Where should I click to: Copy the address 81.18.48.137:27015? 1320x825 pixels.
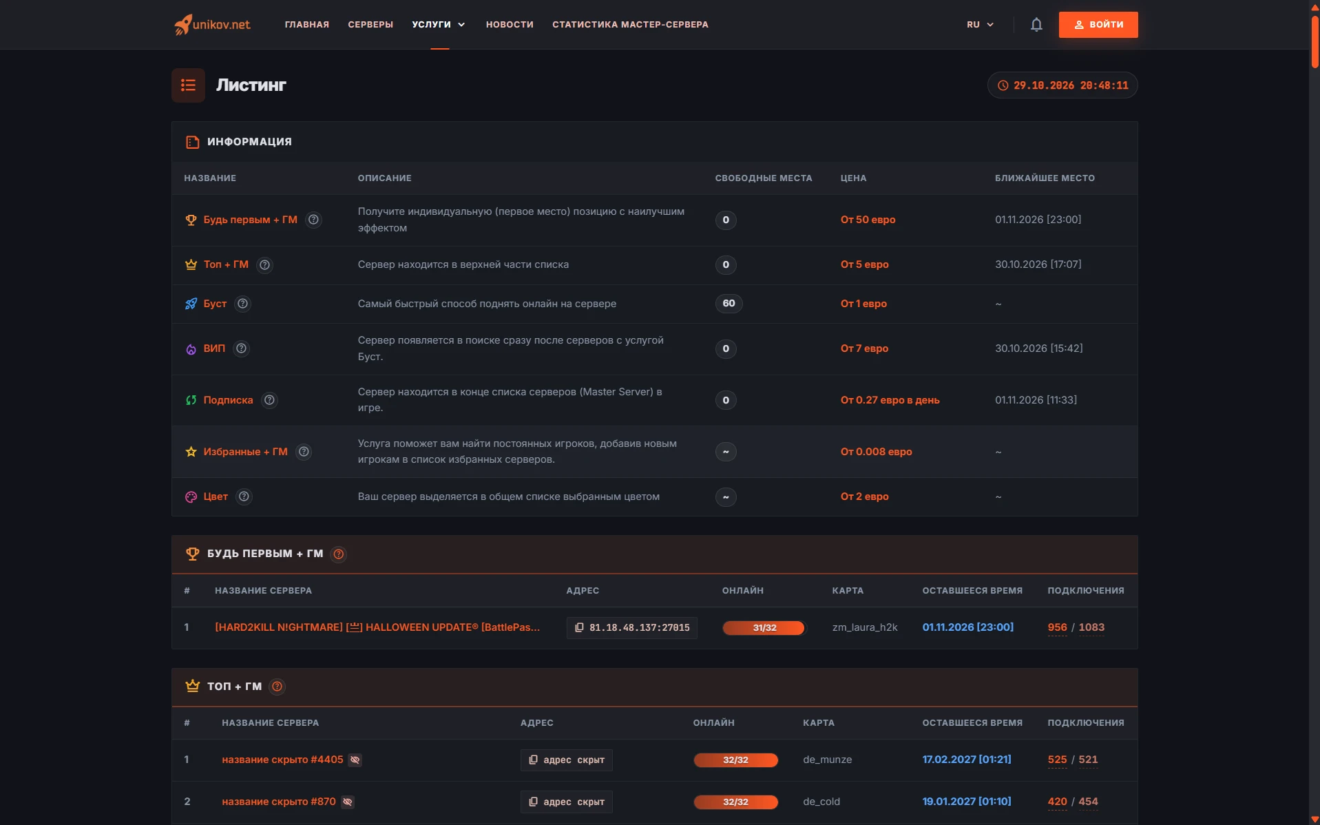[x=631, y=628]
